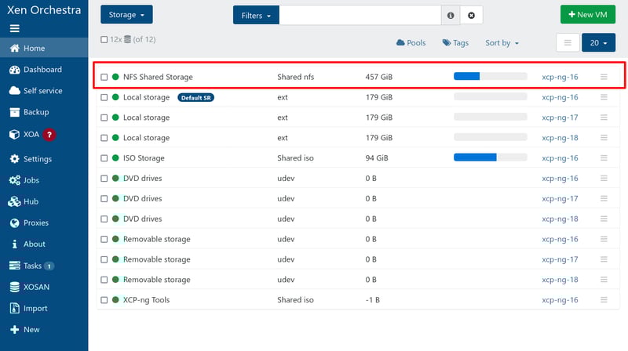The width and height of the screenshot is (628, 351).
Task: Open xcp-ng-17 host link for Local storage
Action: coord(560,118)
